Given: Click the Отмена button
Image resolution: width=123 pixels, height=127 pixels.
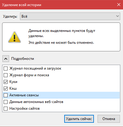Looking at the screenshot, I should tap(109, 119).
